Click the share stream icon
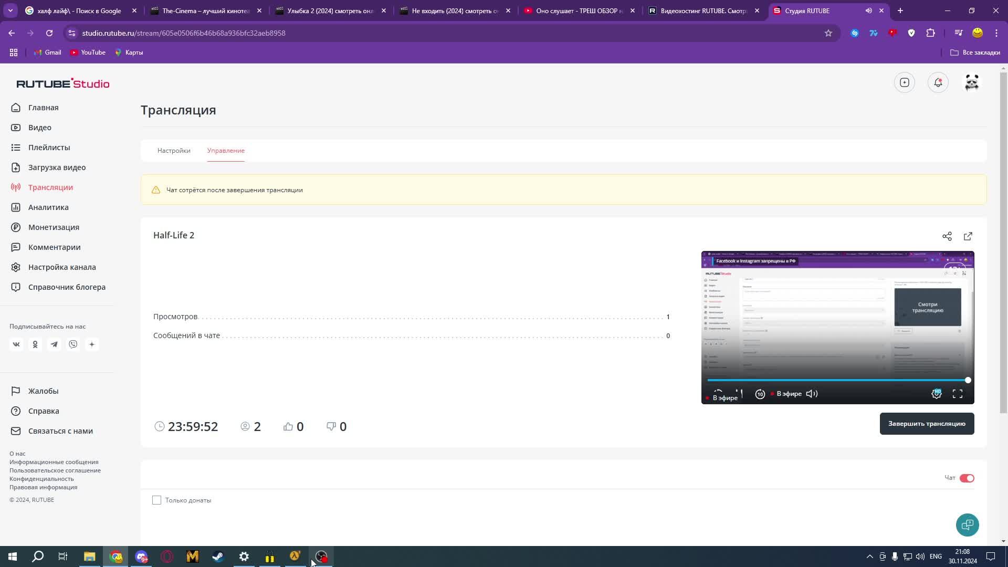 pyautogui.click(x=947, y=236)
